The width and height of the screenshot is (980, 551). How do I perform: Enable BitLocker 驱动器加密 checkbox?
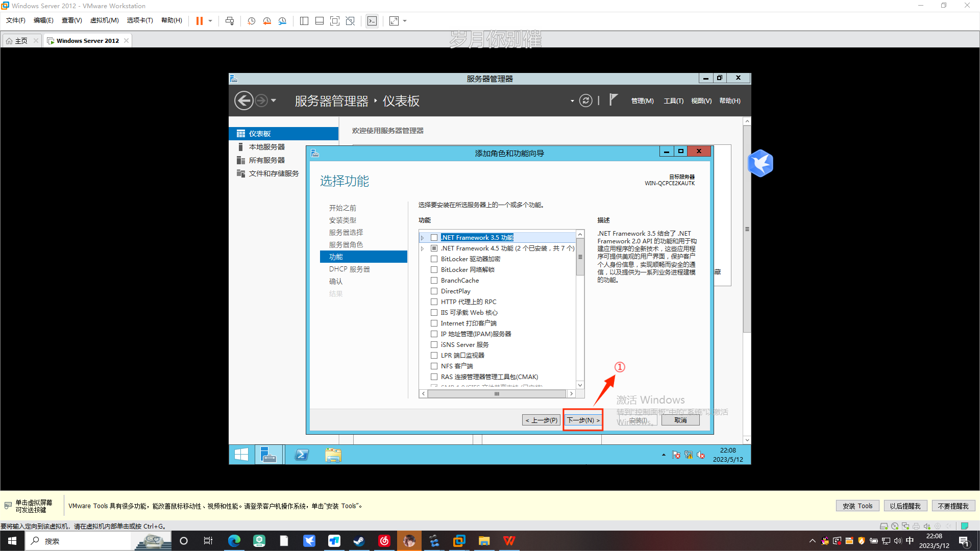[x=434, y=259]
